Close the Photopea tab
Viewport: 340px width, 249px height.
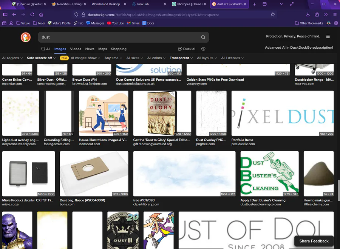[205, 4]
